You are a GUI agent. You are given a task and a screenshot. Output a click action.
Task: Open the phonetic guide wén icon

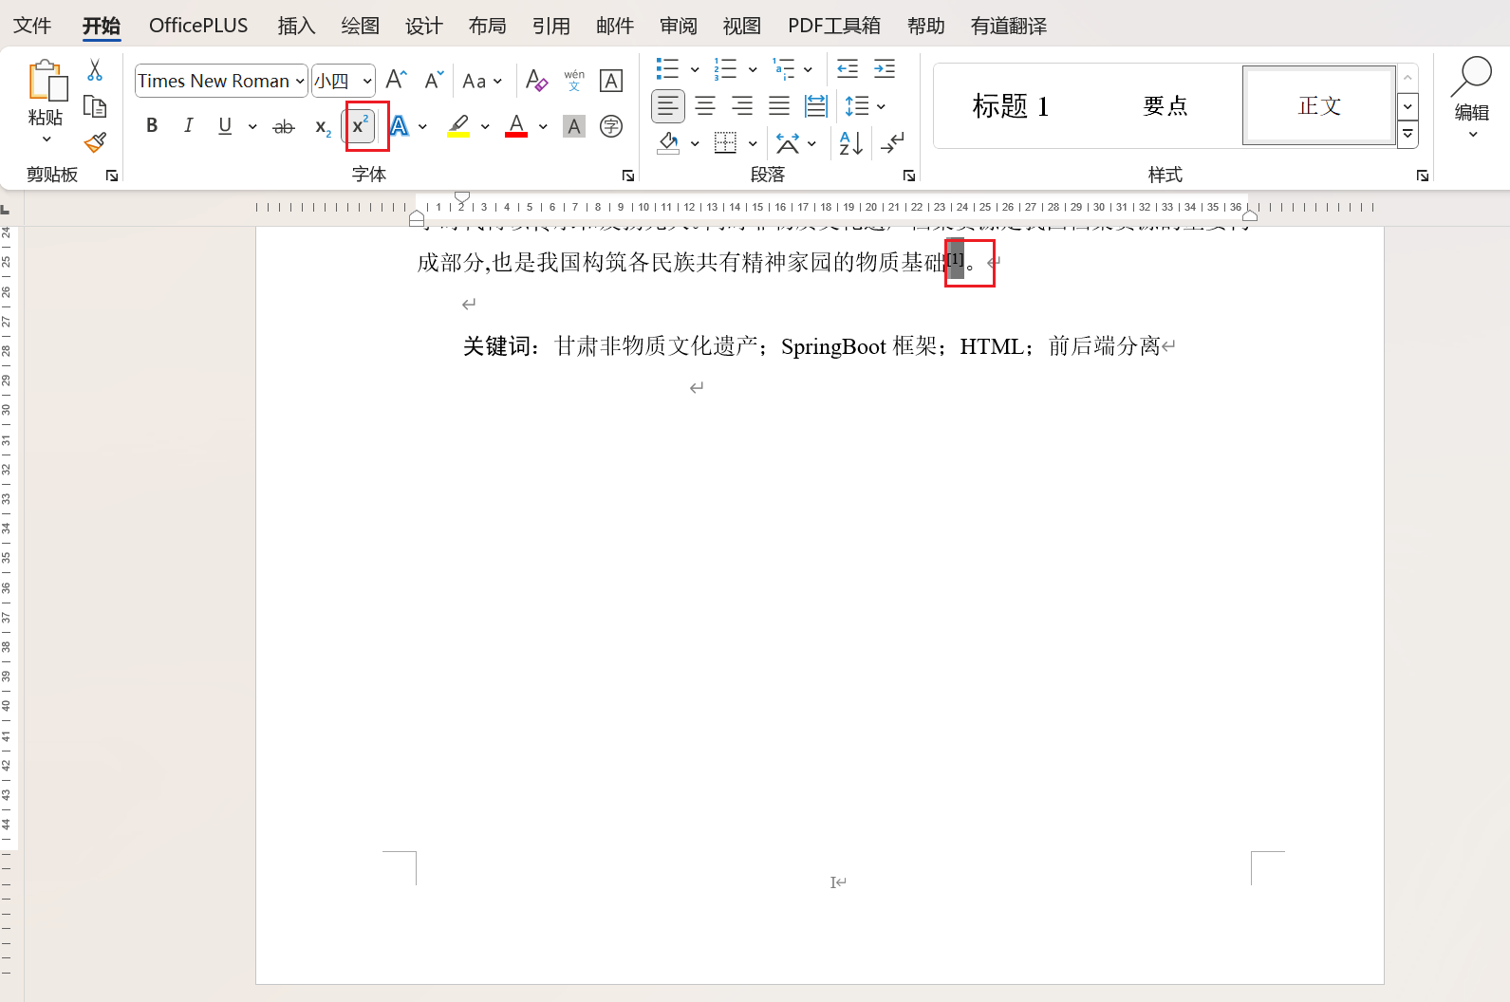[x=574, y=80]
